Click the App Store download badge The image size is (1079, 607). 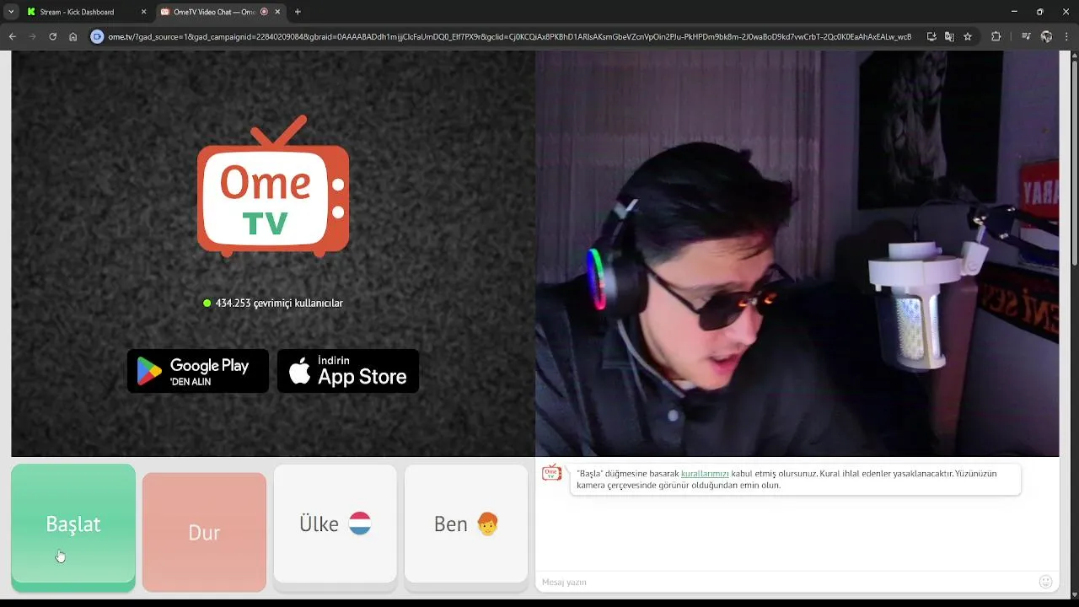[x=348, y=371]
